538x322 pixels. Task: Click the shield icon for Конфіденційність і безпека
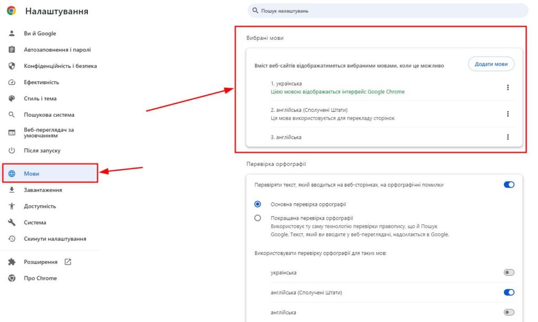pyautogui.click(x=12, y=66)
